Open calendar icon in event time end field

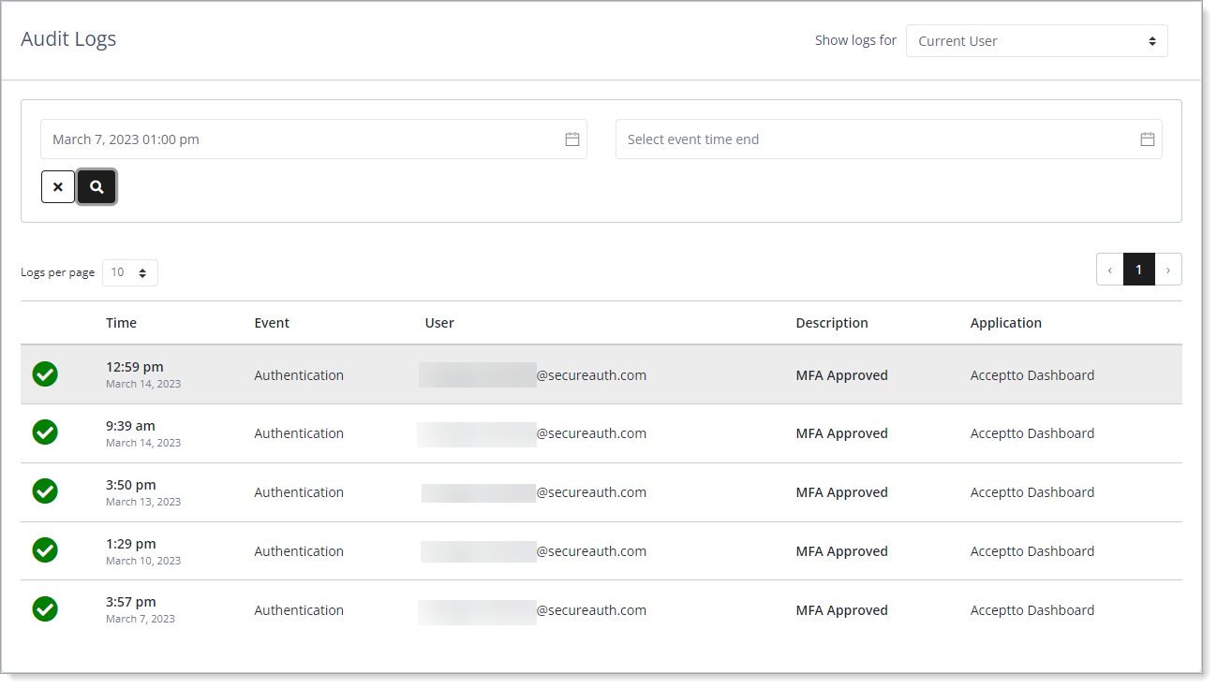point(1148,139)
